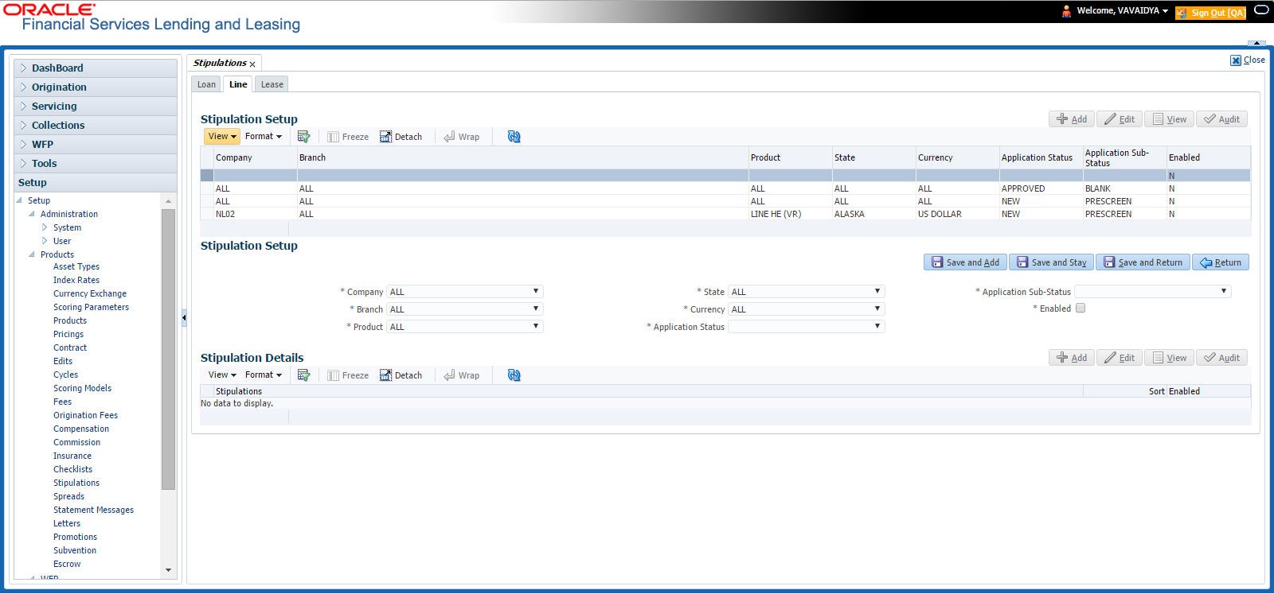Click Edit in Stipulation Setup header
The height and width of the screenshot is (594, 1274).
coord(1120,119)
